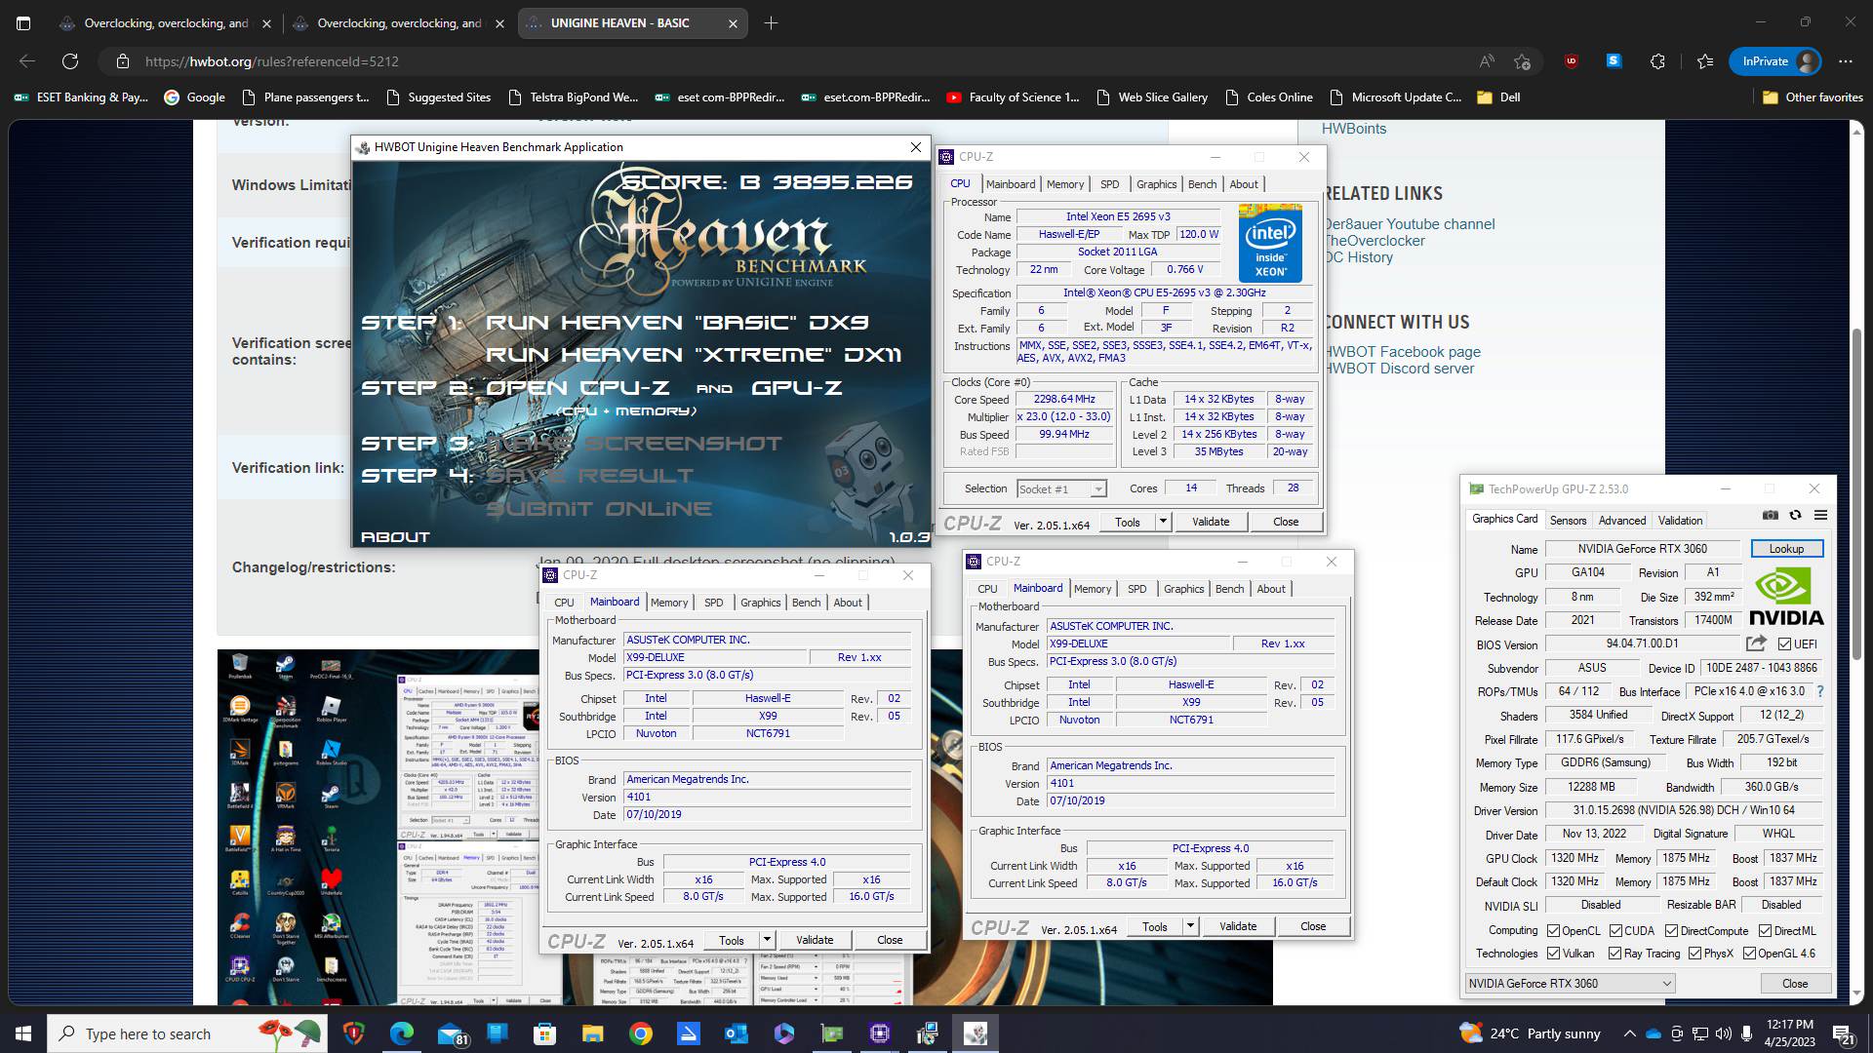Click the Intel Xeon logo in CPU-Z
Viewport: 1873px width, 1053px height.
tap(1270, 243)
